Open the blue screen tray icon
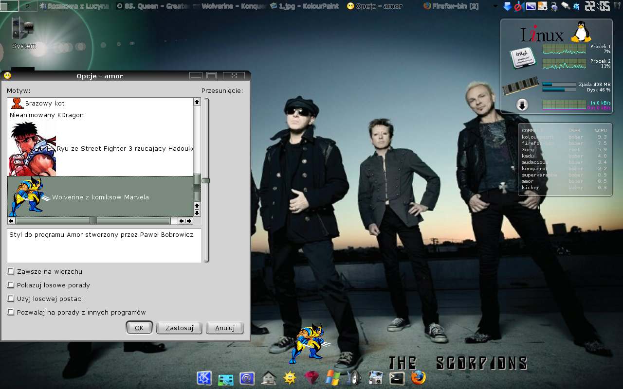 (x=531, y=6)
